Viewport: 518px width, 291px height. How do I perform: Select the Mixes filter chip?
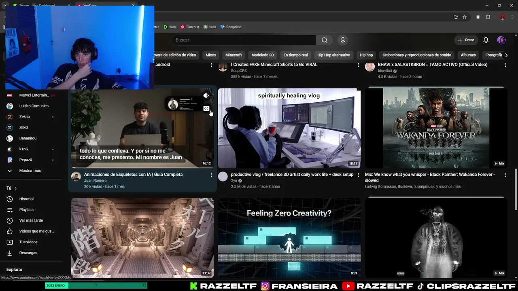point(210,55)
